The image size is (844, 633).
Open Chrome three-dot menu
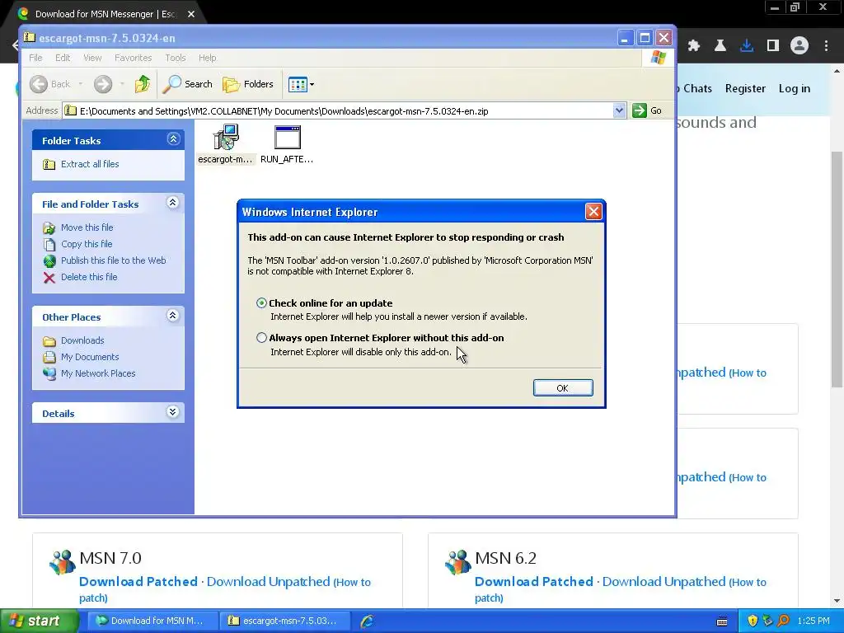(x=826, y=46)
